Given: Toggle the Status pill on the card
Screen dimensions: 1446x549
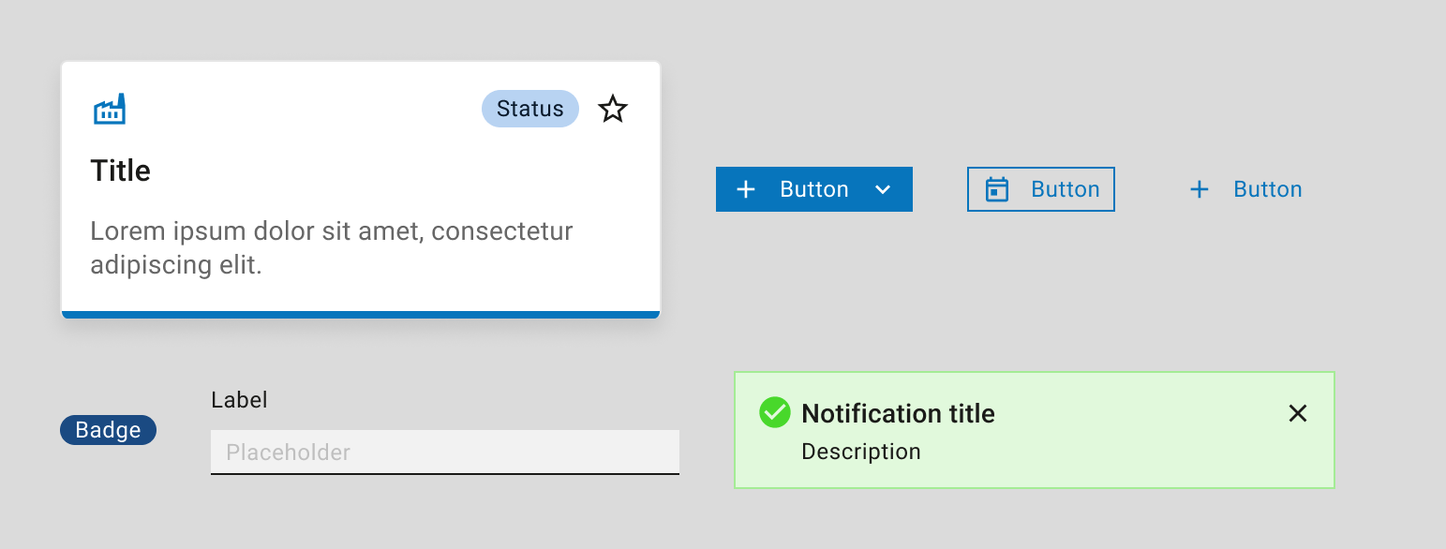Looking at the screenshot, I should [x=529, y=109].
